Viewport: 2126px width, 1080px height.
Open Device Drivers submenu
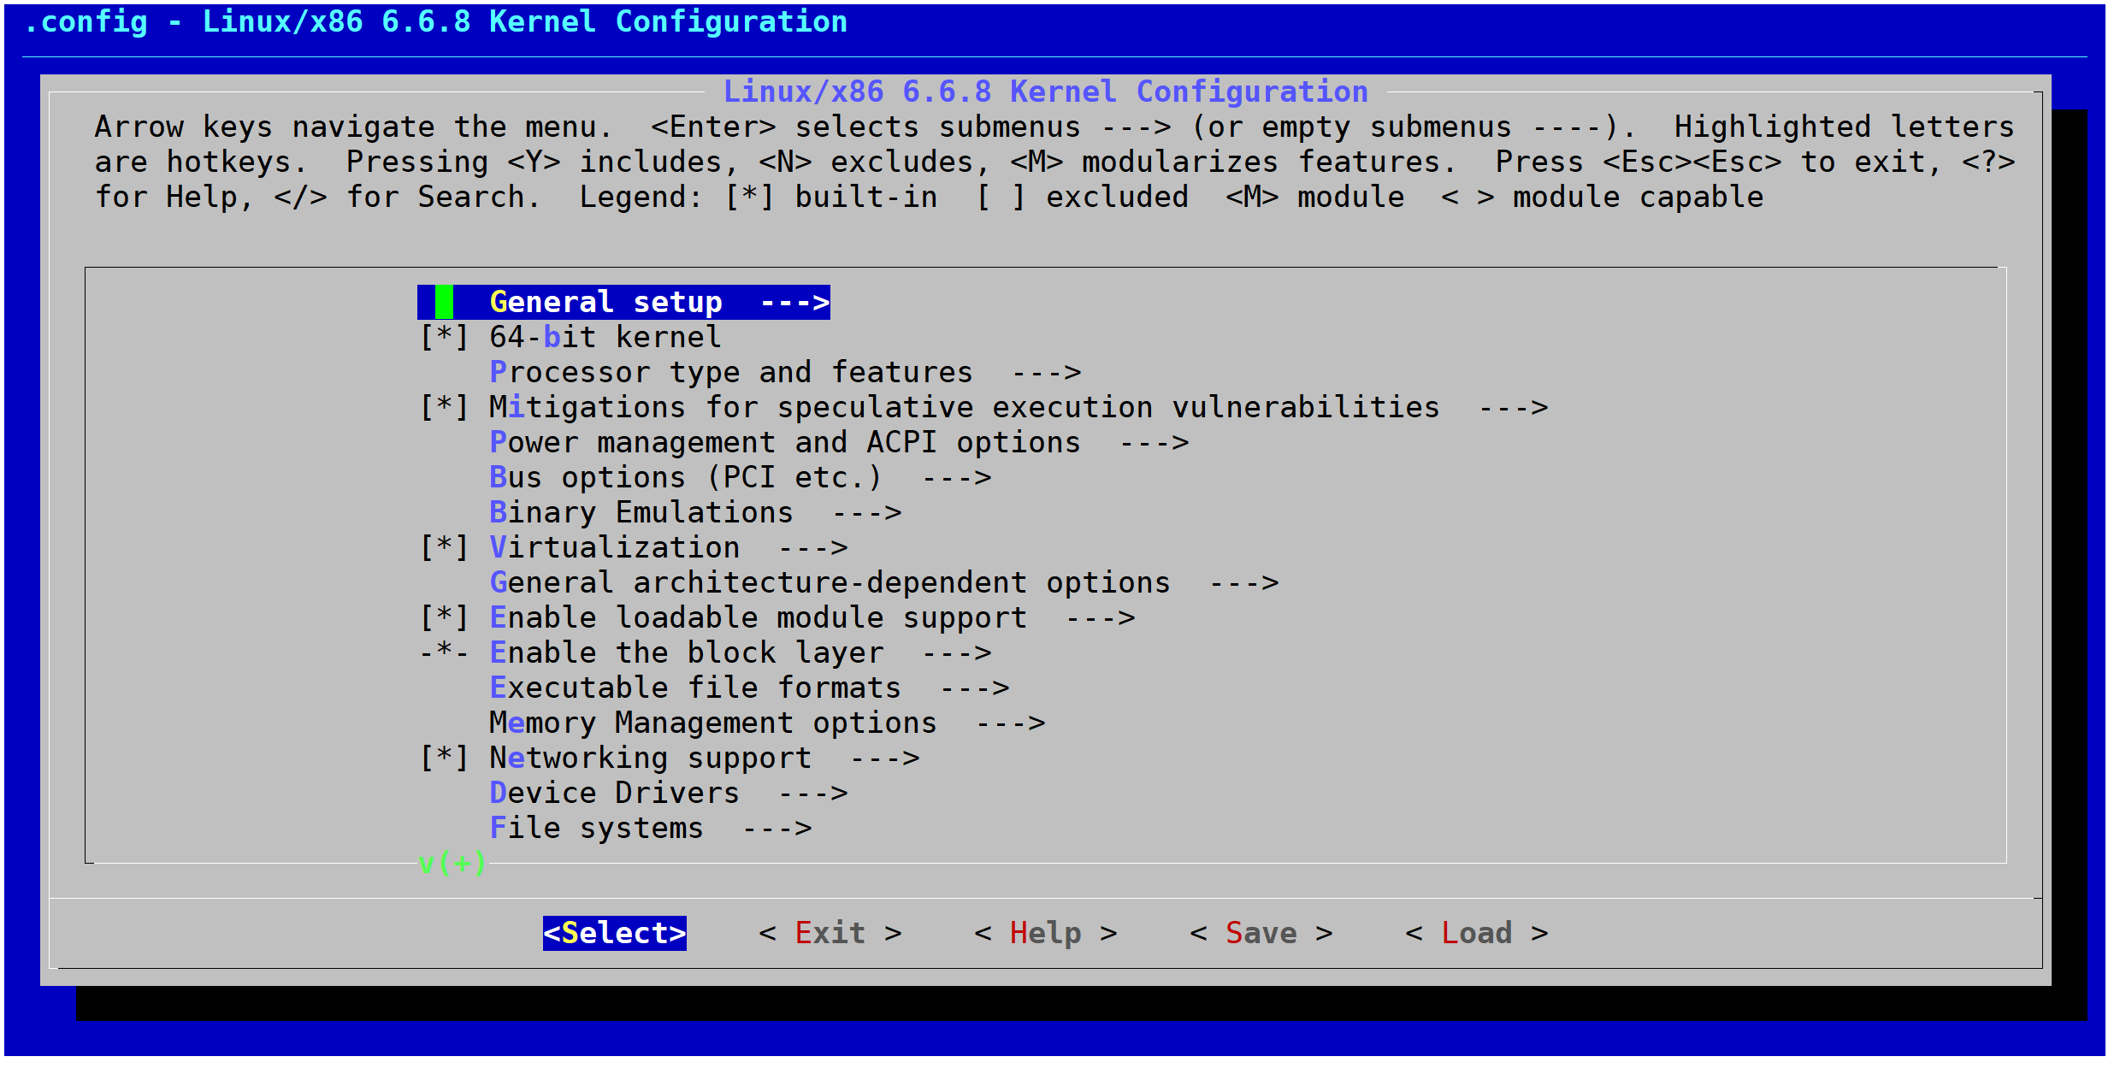669,793
